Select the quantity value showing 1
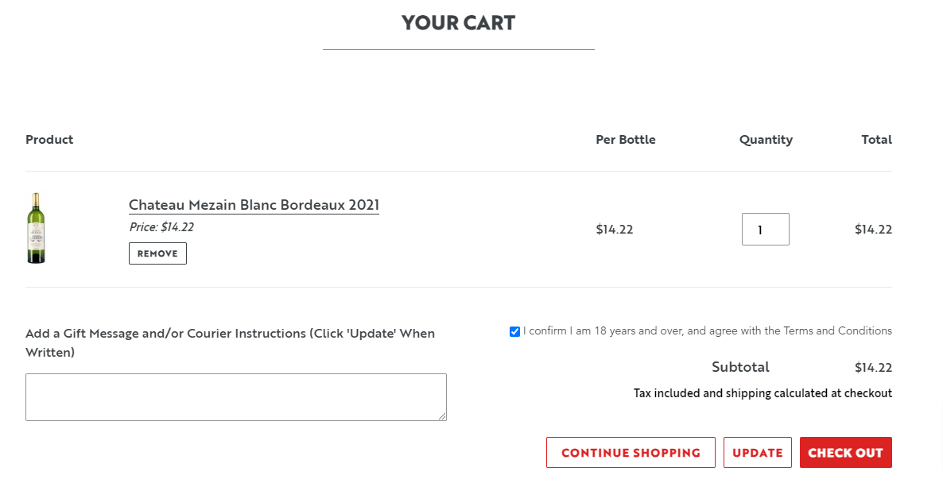943x487 pixels. [x=765, y=229]
